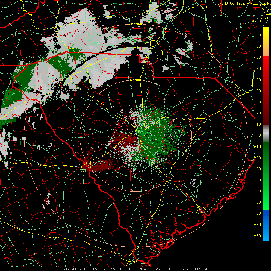Select the positive 30 scale label
Image resolution: width=271 pixels, height=271 pixels.
click(259, 102)
